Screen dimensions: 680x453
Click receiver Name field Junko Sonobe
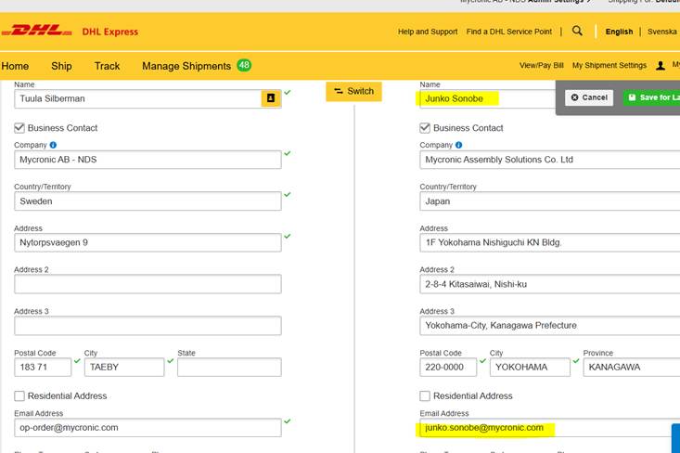[488, 98]
